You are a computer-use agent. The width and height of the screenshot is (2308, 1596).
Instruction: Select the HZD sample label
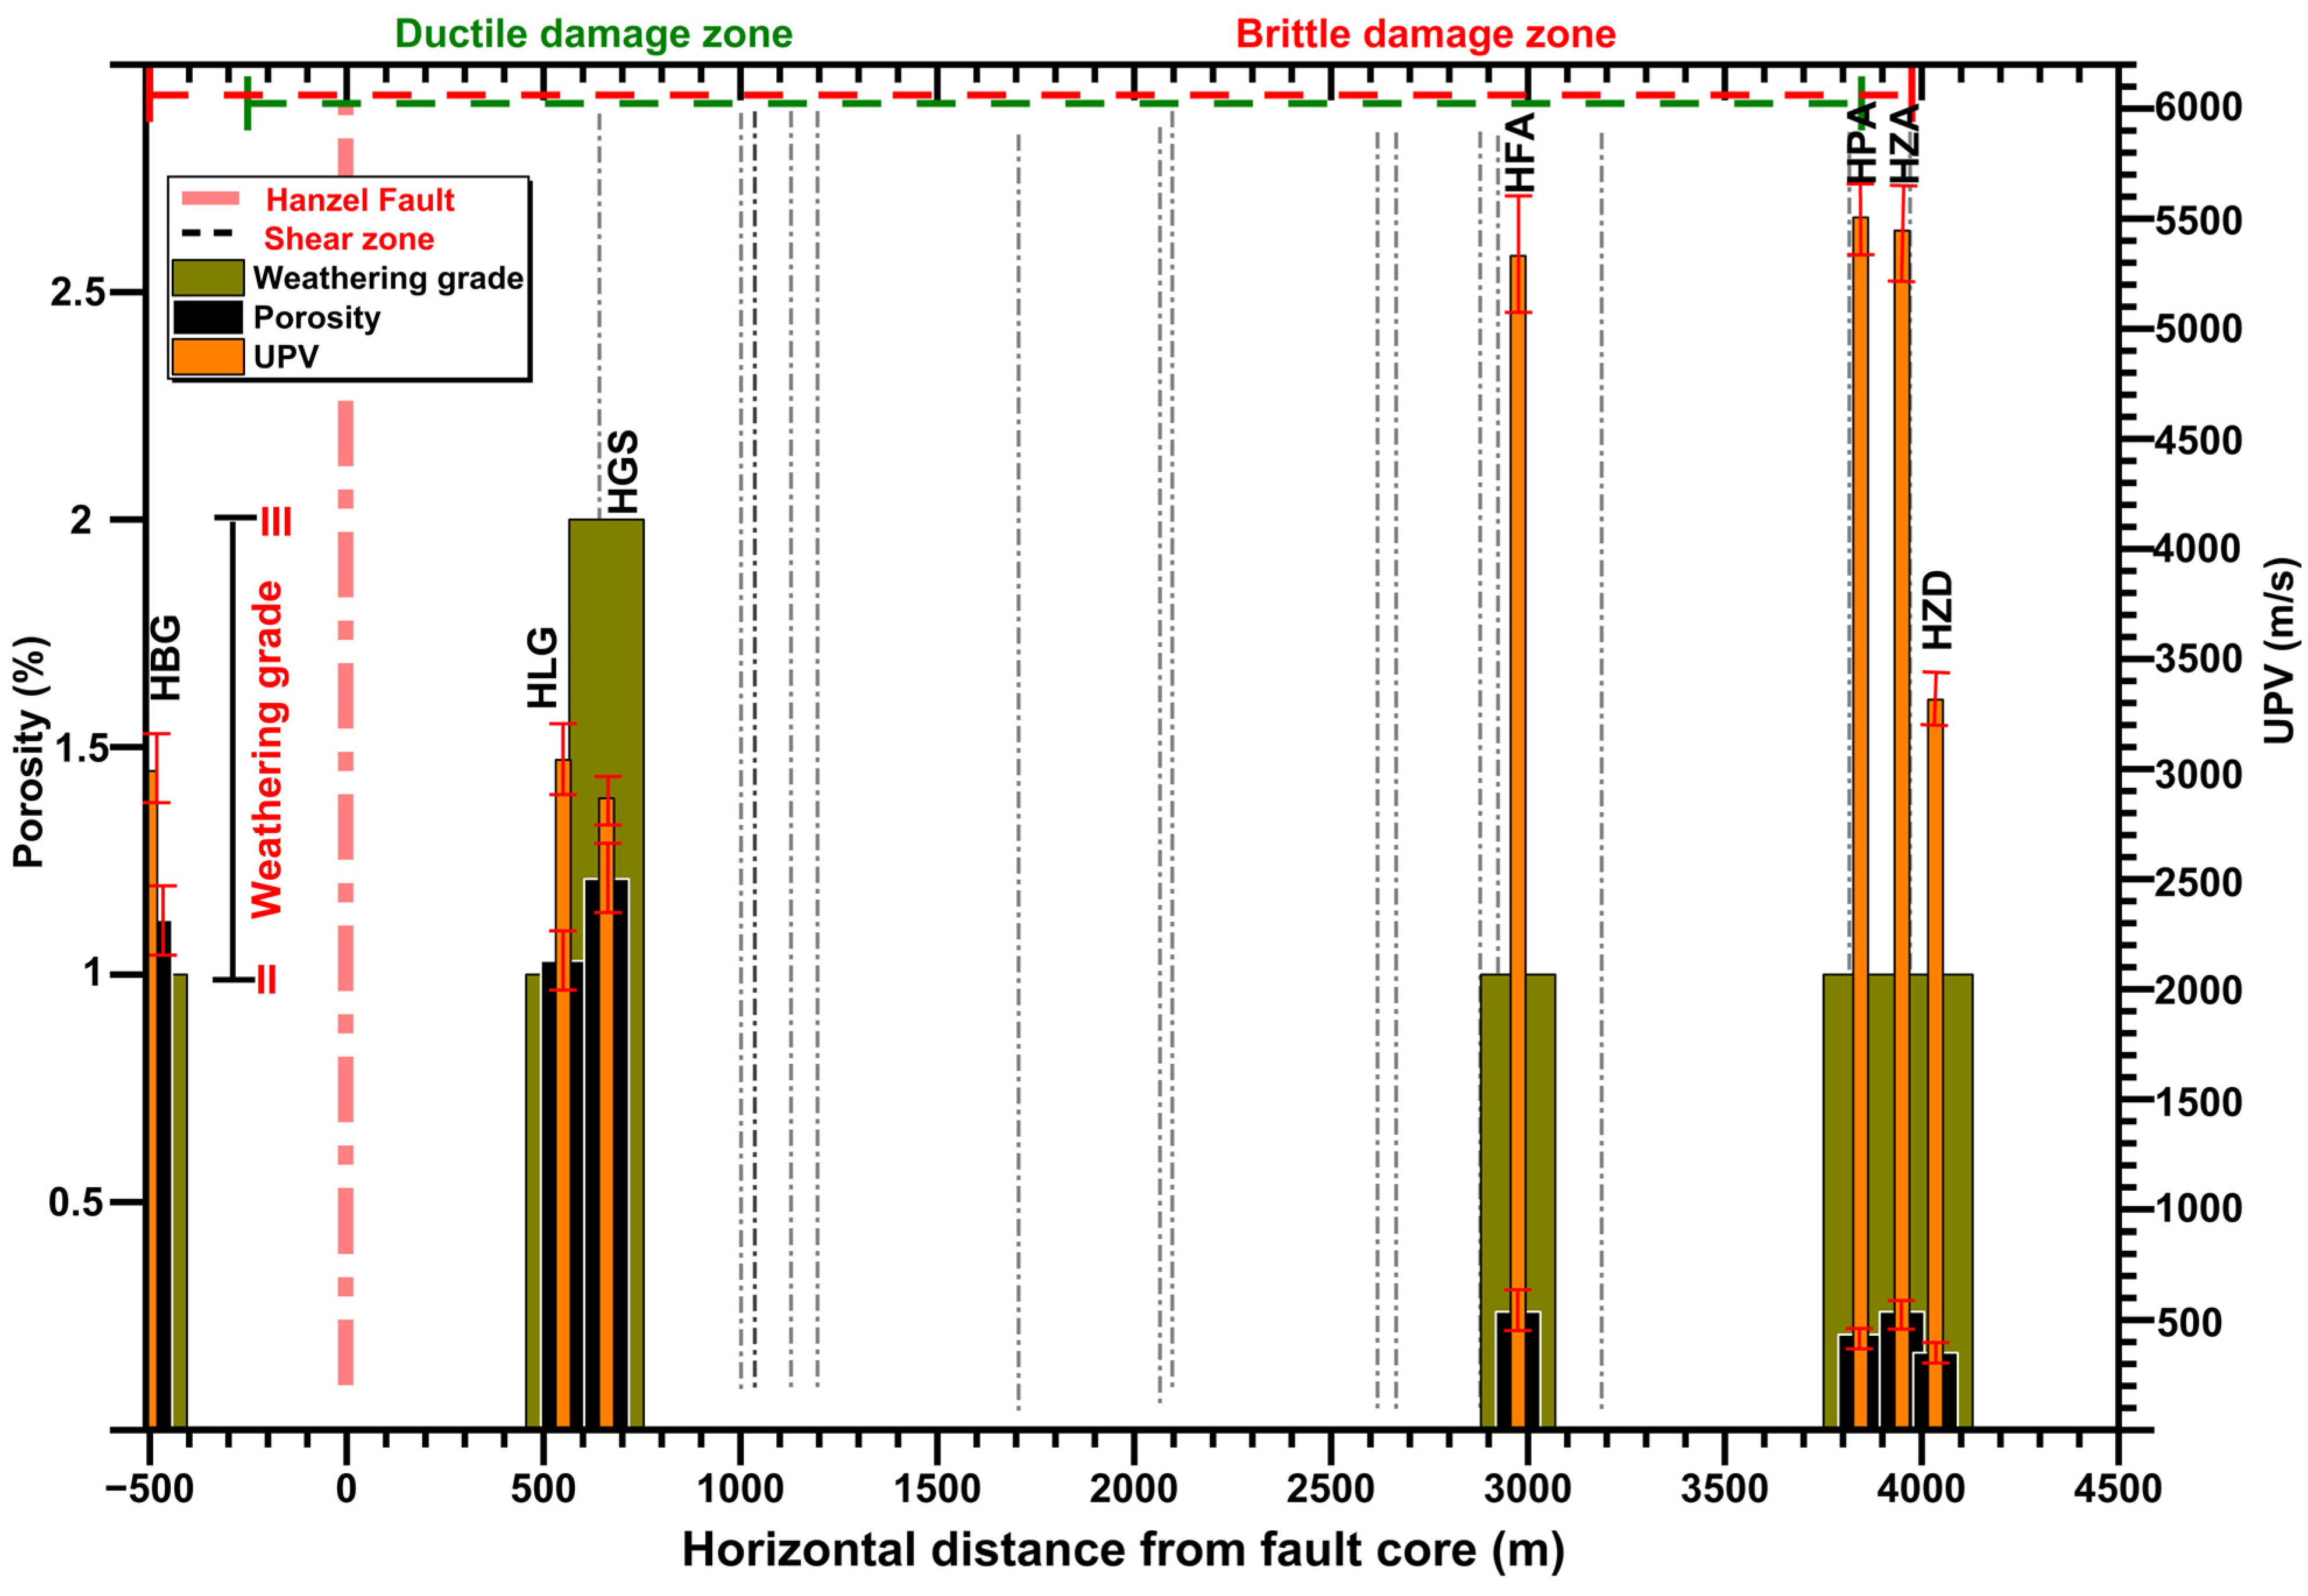click(x=1937, y=610)
